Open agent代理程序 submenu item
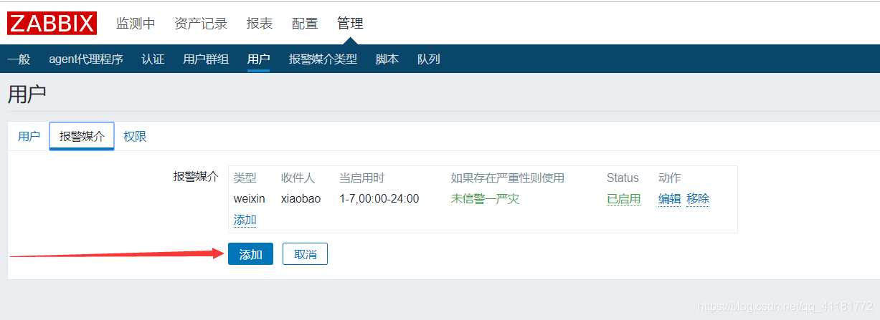Image resolution: width=880 pixels, height=320 pixels. [86, 59]
